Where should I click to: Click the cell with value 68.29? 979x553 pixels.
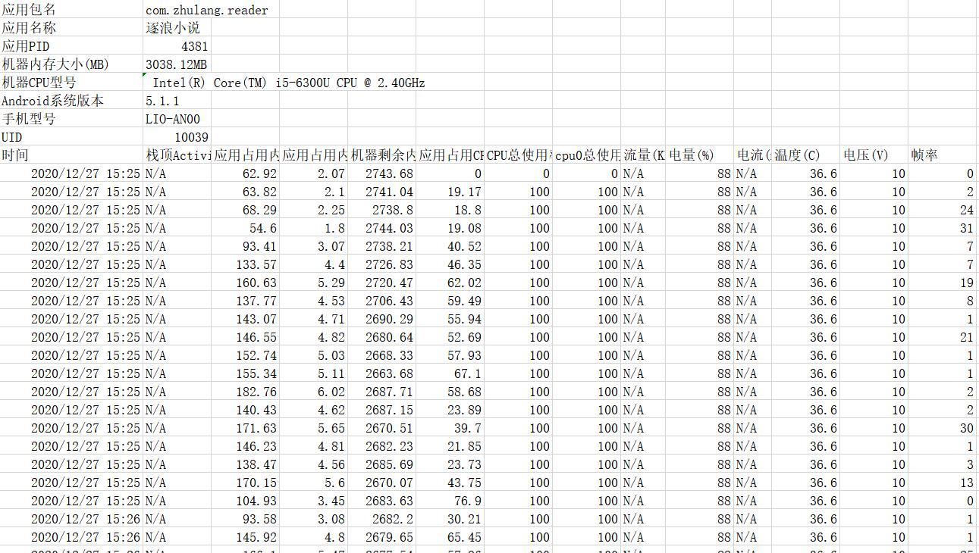click(246, 210)
